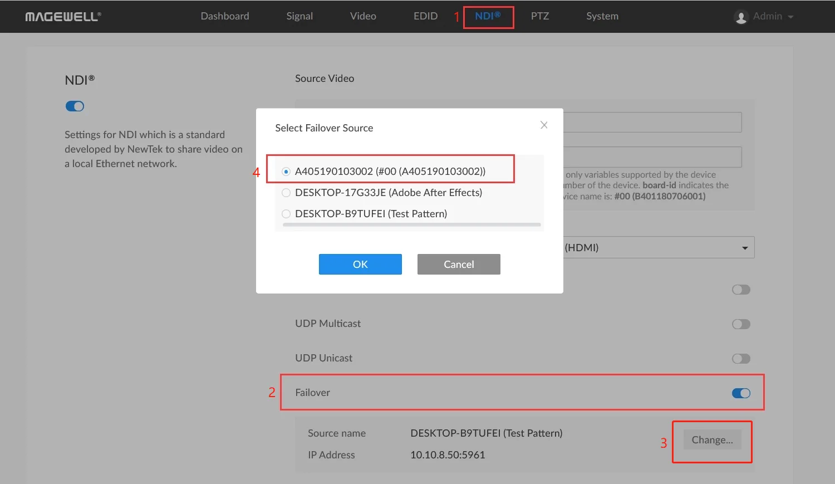Image resolution: width=835 pixels, height=484 pixels.
Task: Open the EDID tab
Action: pyautogui.click(x=425, y=16)
